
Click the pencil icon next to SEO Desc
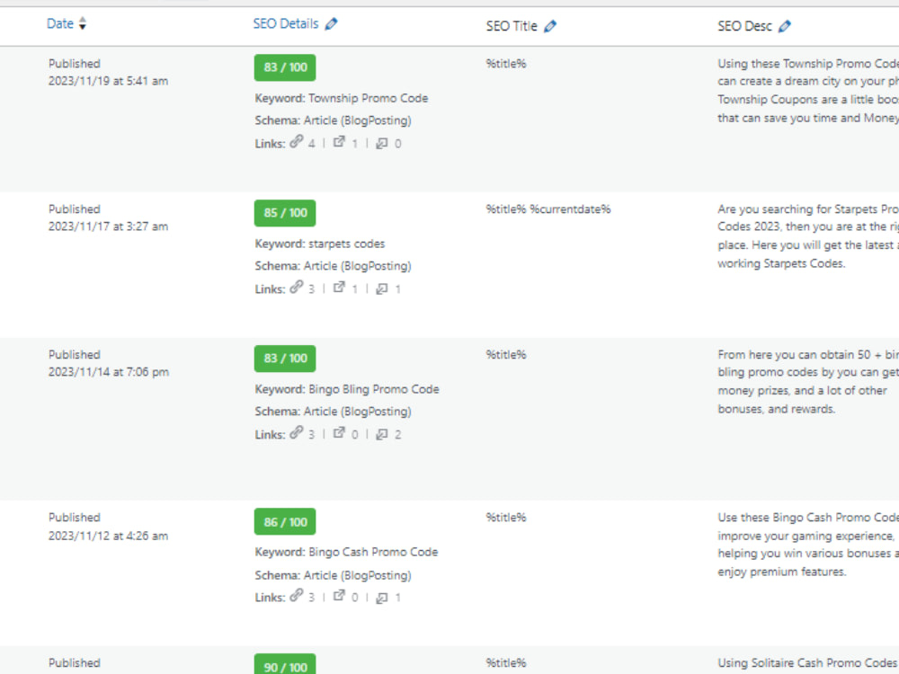tap(784, 26)
